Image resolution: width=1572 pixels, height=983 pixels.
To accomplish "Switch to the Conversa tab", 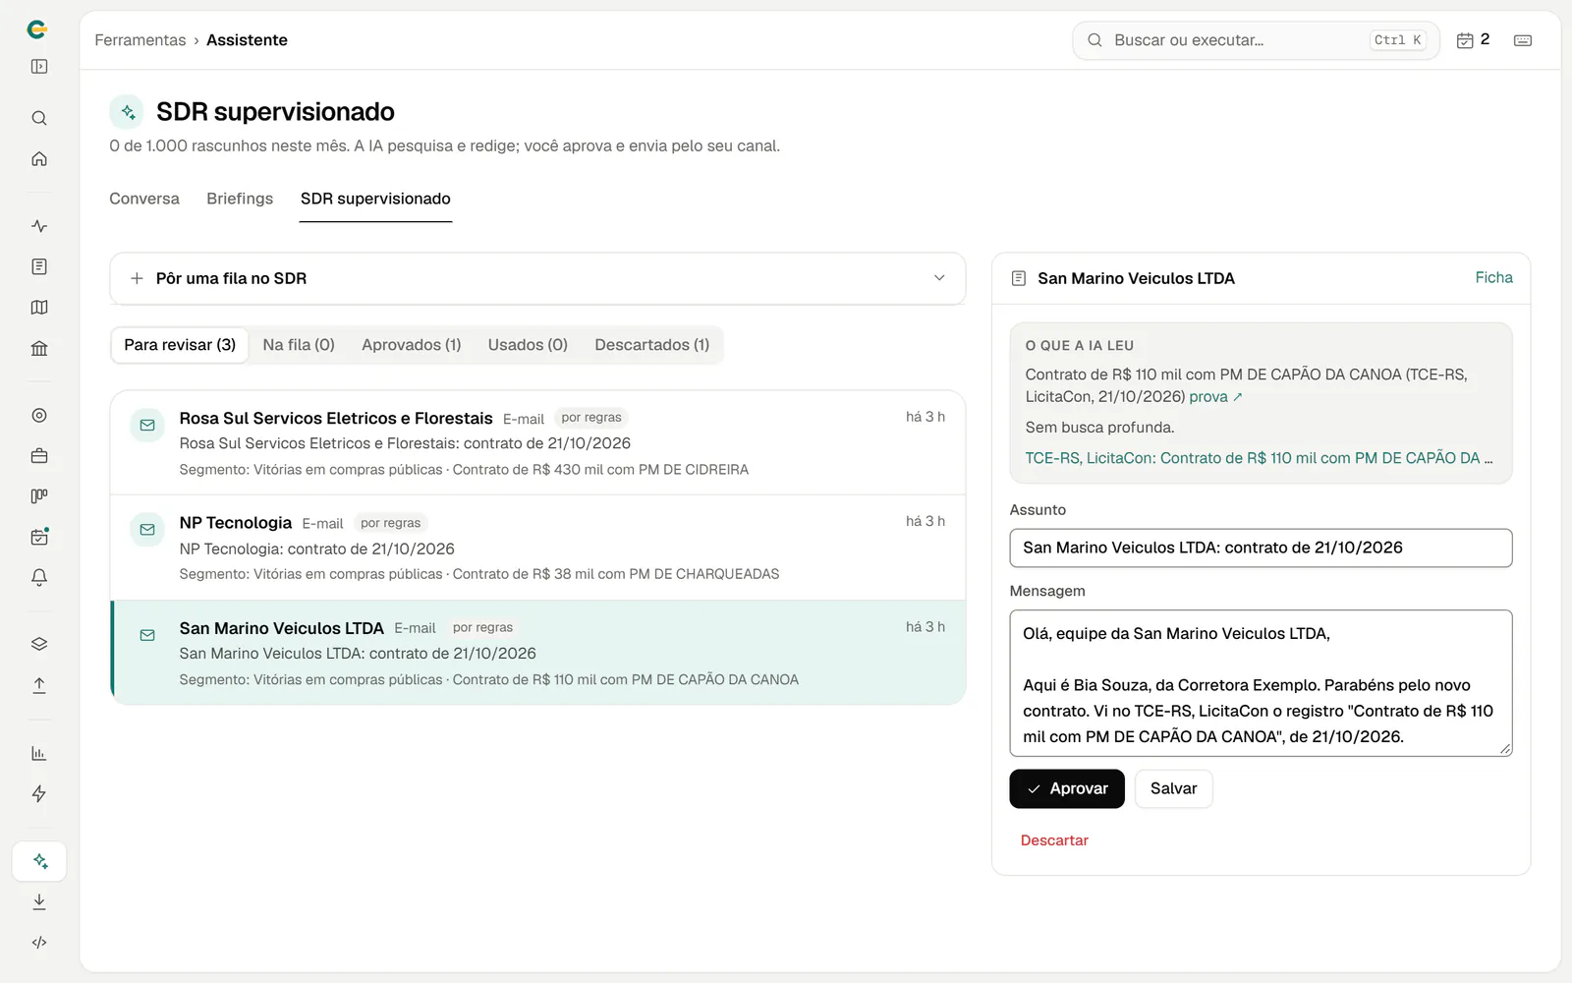I will click(x=144, y=199).
